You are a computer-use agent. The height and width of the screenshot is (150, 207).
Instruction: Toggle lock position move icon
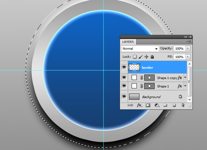click(x=146, y=57)
